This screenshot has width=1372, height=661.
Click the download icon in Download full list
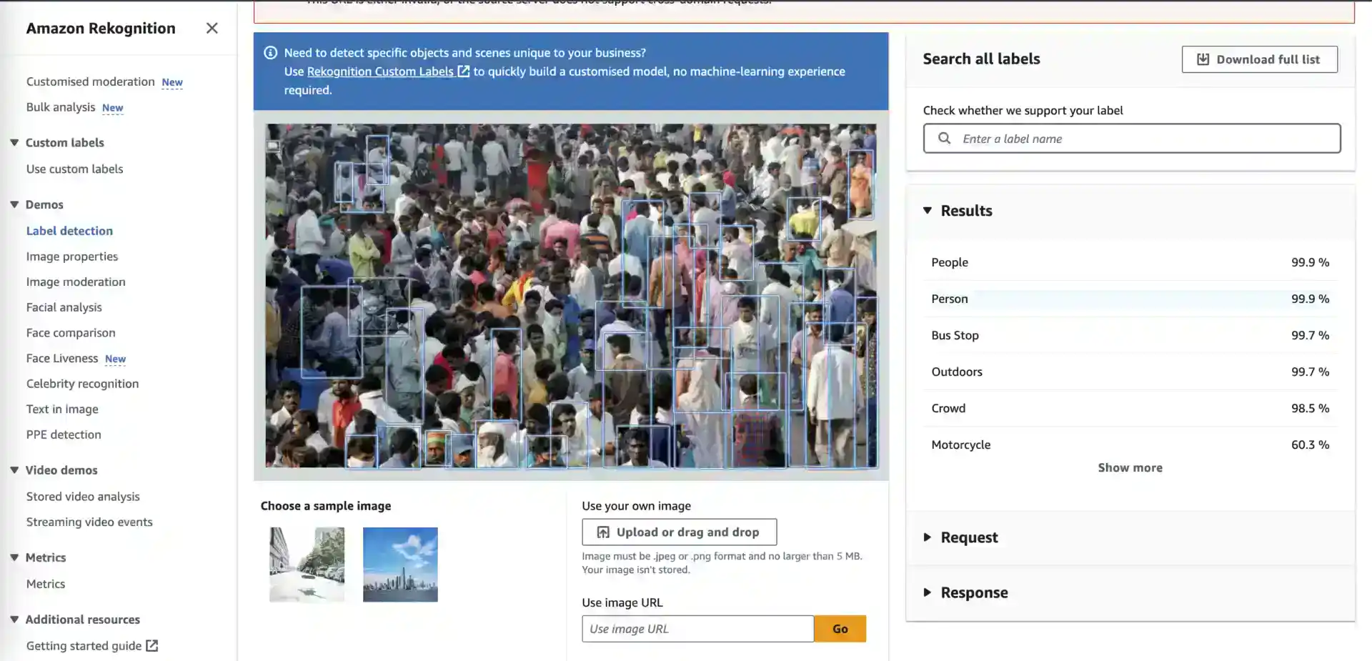[1203, 59]
